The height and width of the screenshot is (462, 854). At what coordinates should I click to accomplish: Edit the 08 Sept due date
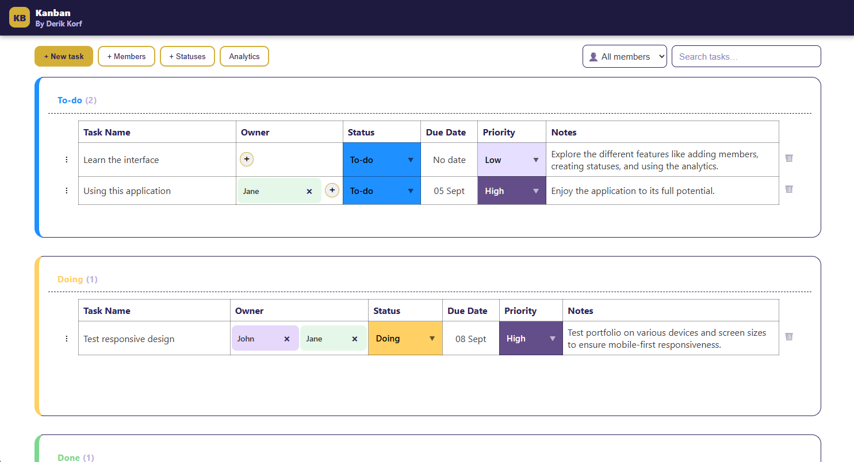(471, 339)
